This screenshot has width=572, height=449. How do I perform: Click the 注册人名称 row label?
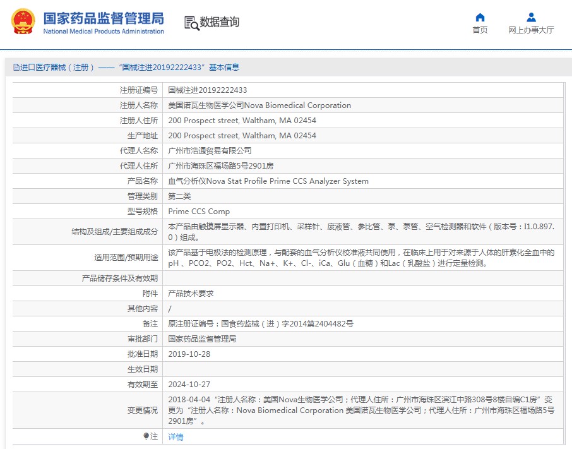139,105
